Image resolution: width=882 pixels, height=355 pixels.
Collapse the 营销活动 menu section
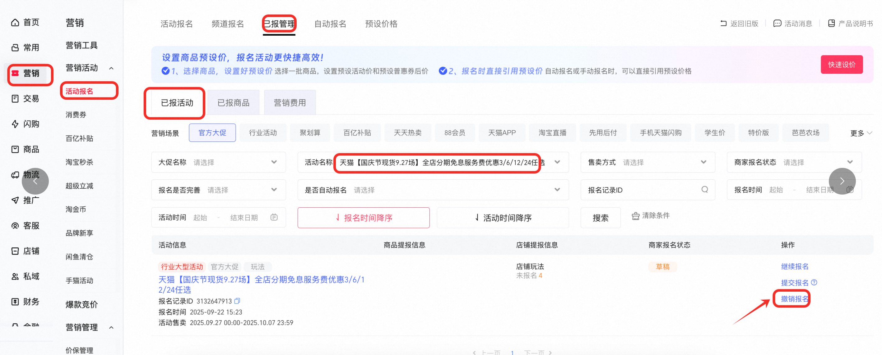(111, 68)
